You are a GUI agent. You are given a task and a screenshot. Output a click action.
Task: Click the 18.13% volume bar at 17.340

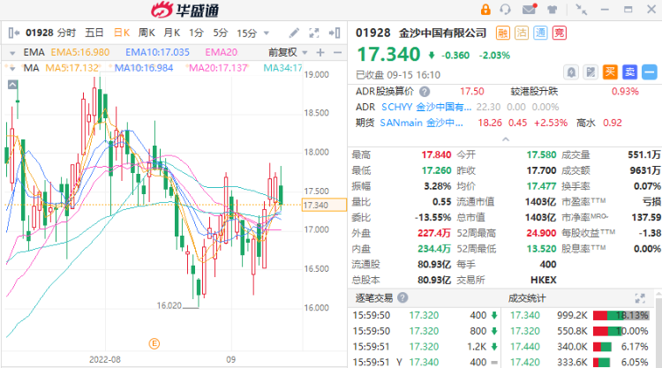tap(621, 315)
